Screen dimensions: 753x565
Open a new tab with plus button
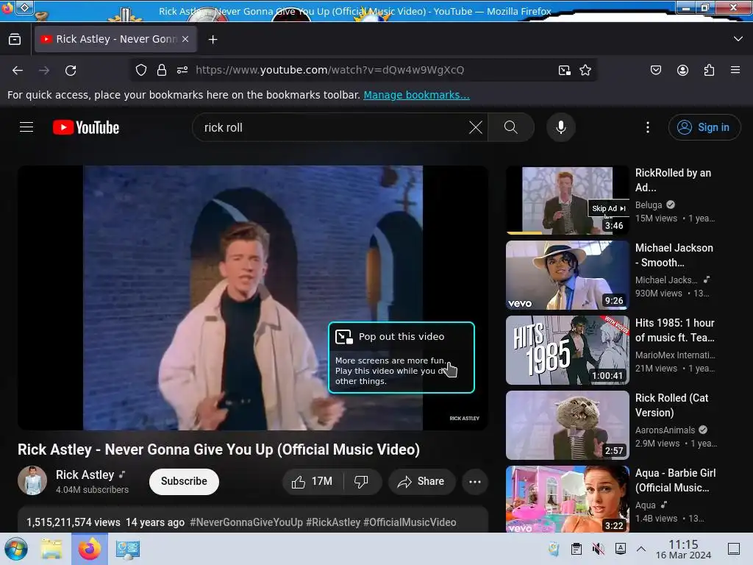[x=213, y=40]
